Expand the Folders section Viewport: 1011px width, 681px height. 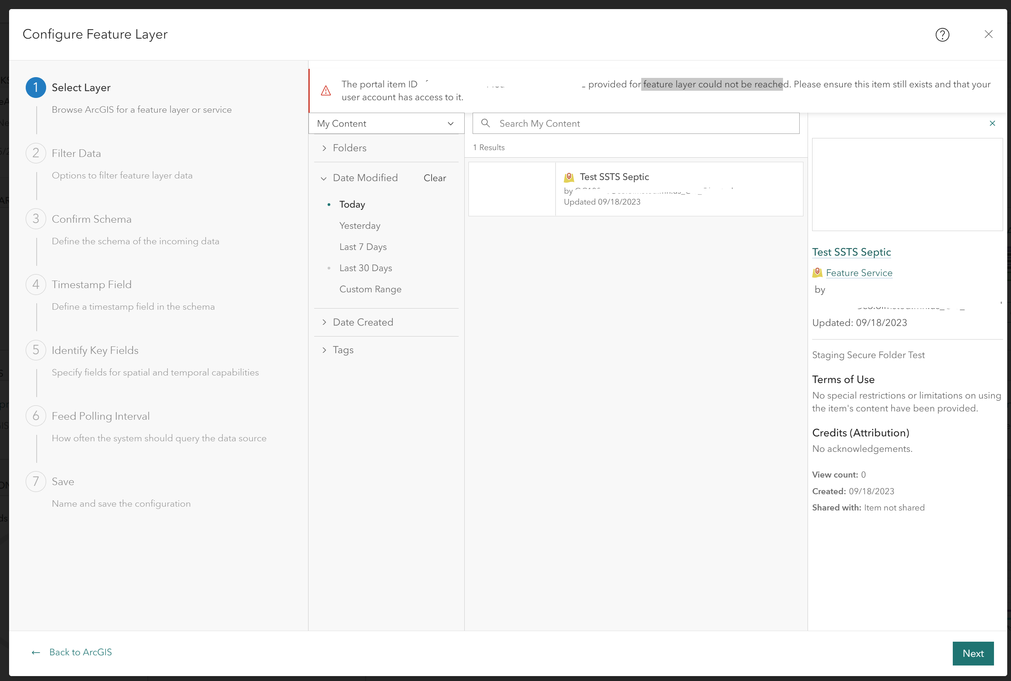(x=349, y=148)
